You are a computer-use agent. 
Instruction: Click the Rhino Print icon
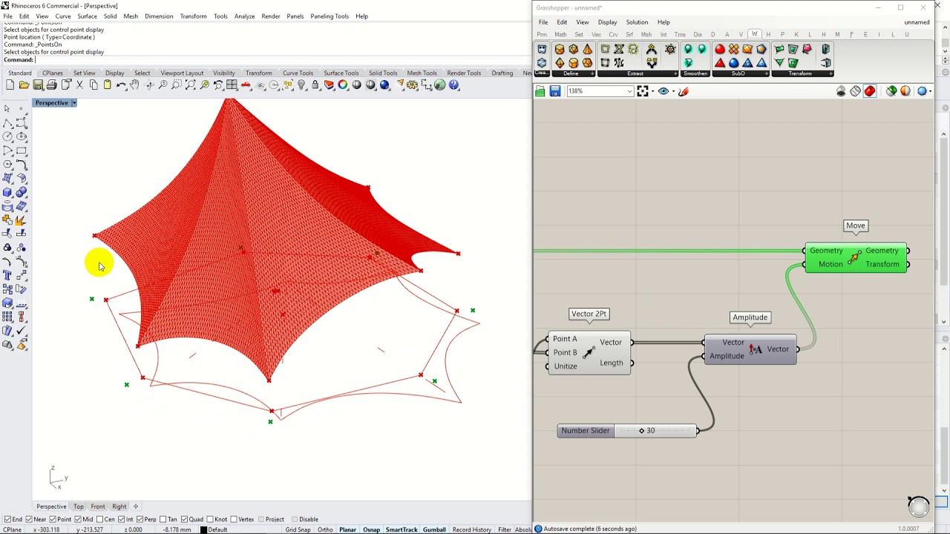coord(52,85)
